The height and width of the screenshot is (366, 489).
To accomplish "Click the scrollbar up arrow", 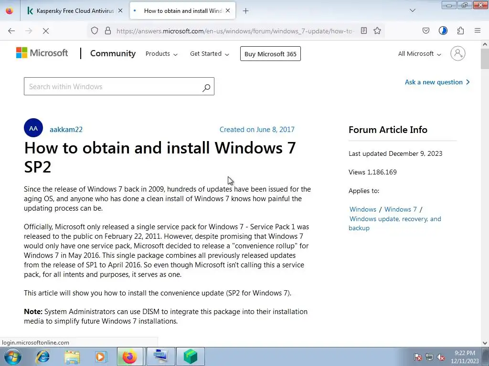I will pyautogui.click(x=485, y=44).
